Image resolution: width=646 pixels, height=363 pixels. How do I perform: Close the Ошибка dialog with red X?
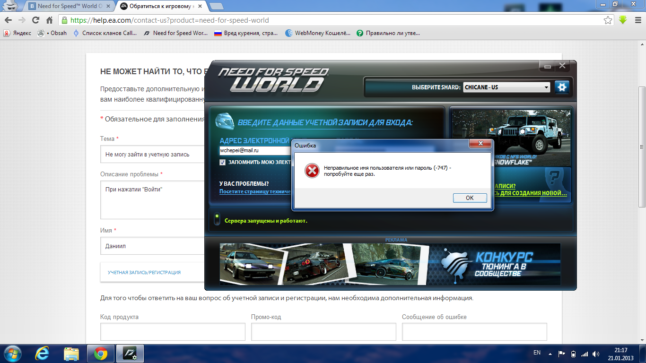click(481, 143)
